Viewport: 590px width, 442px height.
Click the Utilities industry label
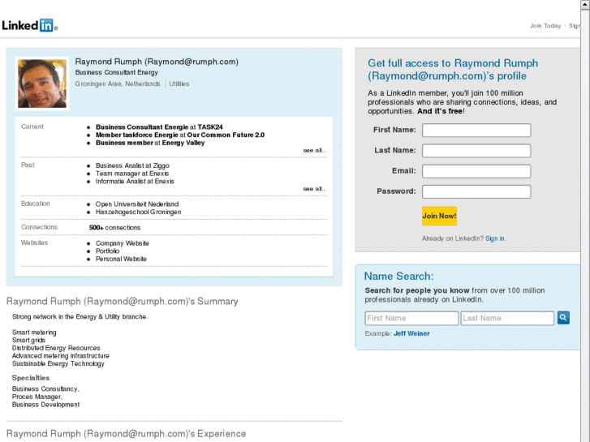click(x=179, y=84)
